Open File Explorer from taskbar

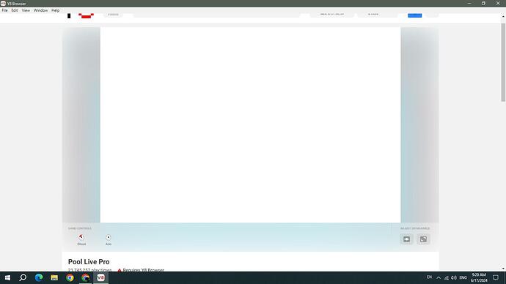(x=54, y=277)
